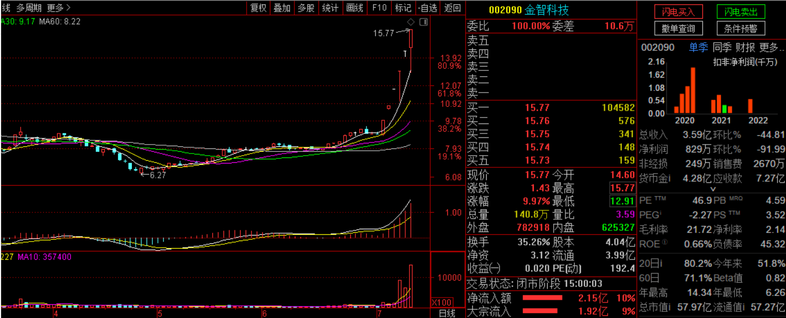Click the 委比 value 100.00%
The height and width of the screenshot is (318, 786).
[530, 26]
